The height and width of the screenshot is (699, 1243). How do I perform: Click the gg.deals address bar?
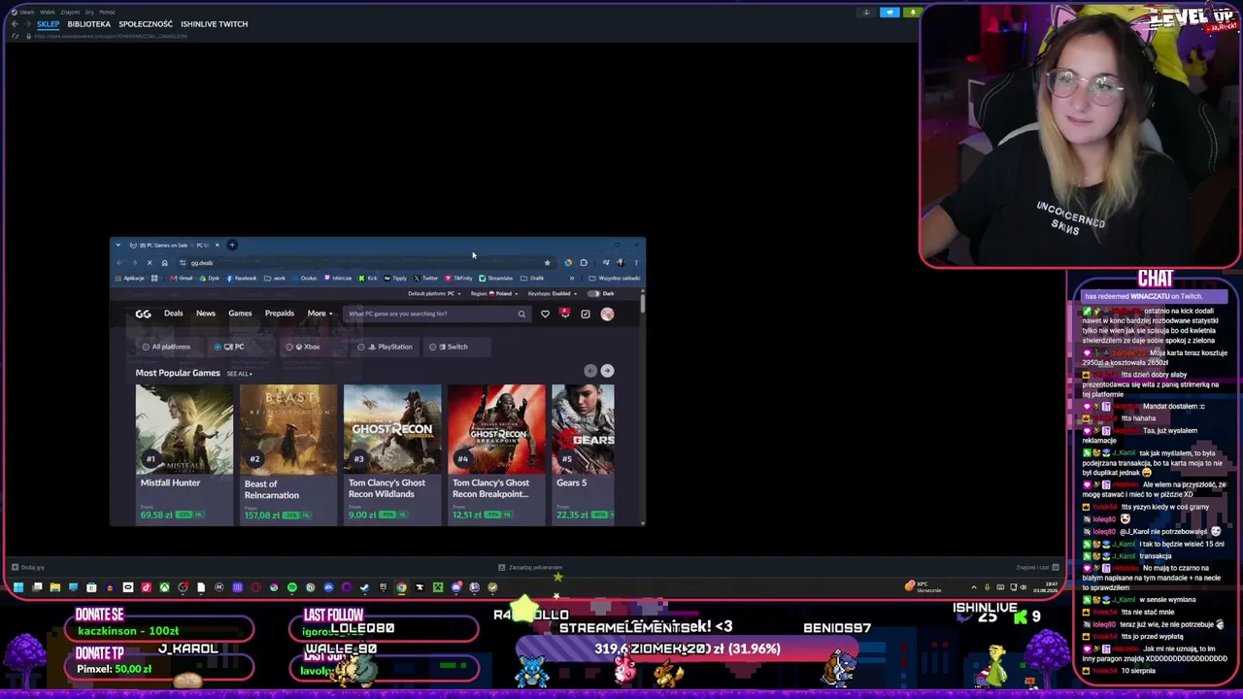pyautogui.click(x=364, y=263)
